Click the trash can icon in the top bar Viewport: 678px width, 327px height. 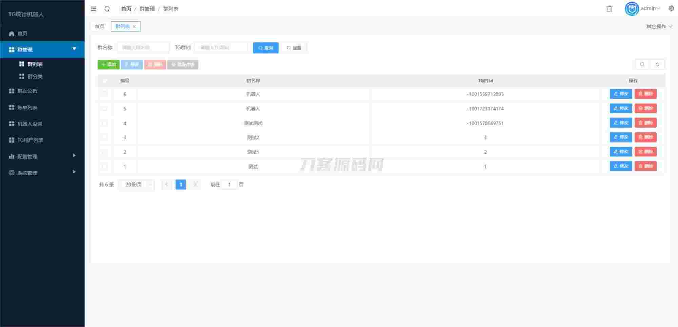[609, 9]
